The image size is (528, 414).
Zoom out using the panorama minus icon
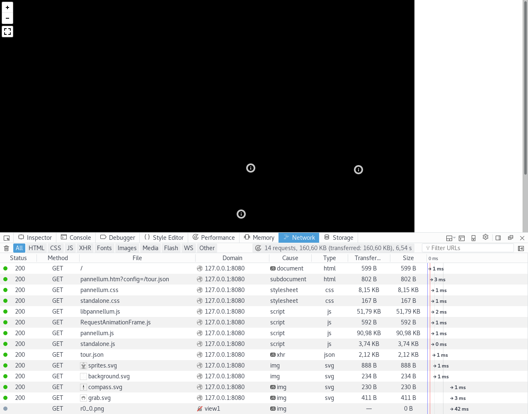point(7,18)
